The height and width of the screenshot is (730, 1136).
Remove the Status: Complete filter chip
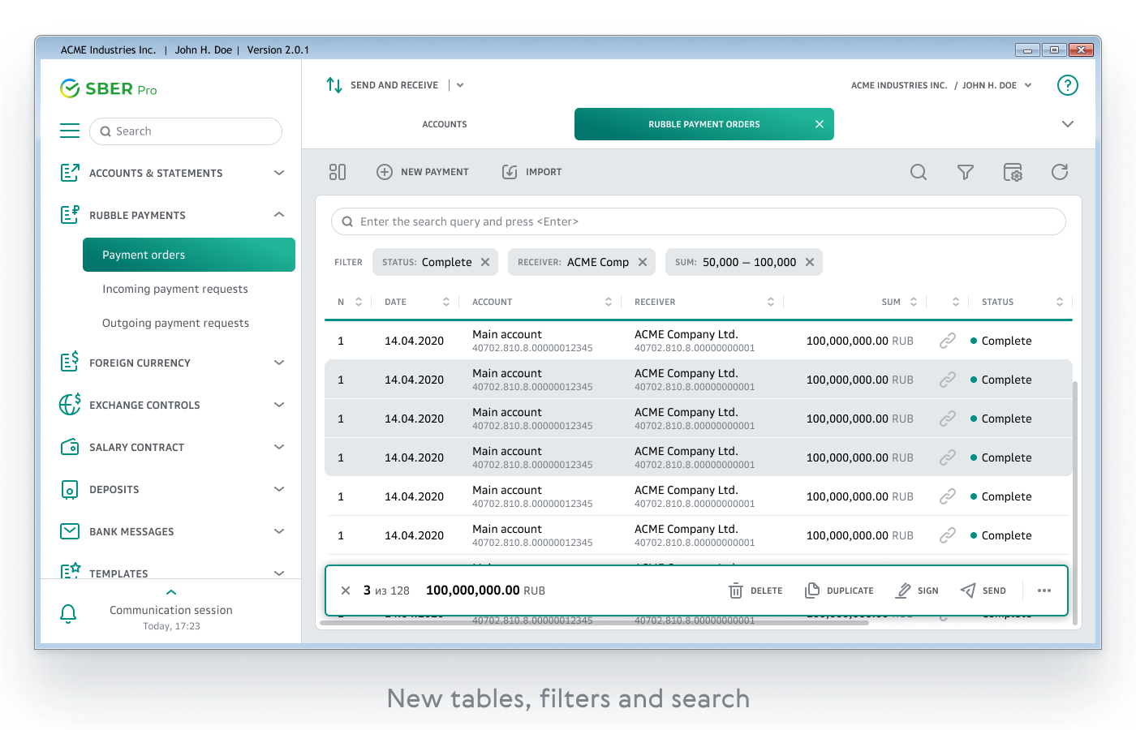[x=485, y=262]
